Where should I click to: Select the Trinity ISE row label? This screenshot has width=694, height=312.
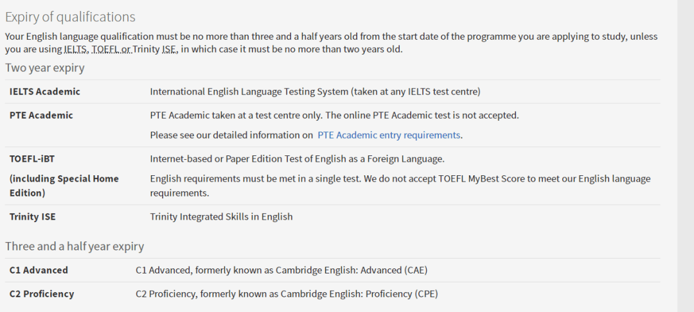click(x=32, y=216)
